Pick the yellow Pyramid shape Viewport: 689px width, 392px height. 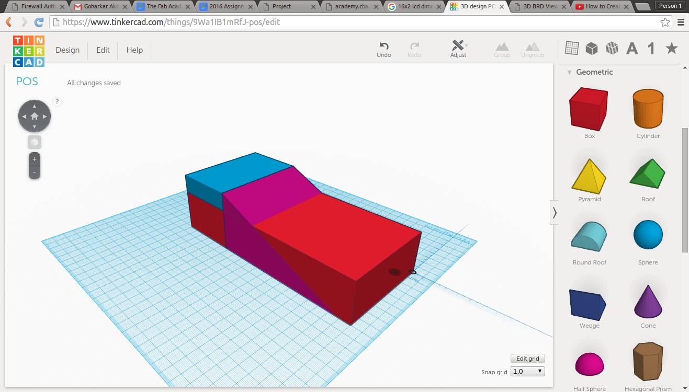(x=589, y=176)
